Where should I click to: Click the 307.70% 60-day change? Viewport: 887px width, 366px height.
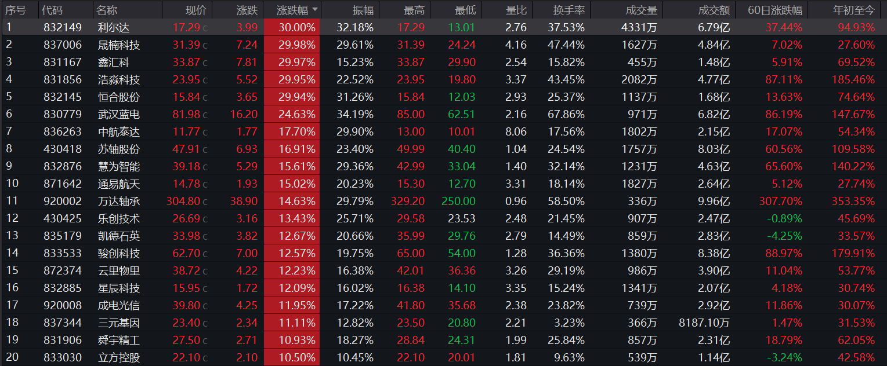tap(781, 201)
